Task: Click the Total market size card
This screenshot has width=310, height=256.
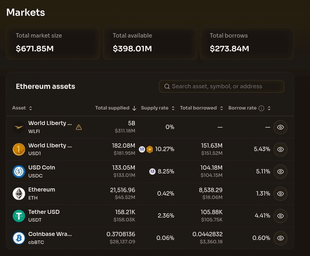Action: click(53, 43)
